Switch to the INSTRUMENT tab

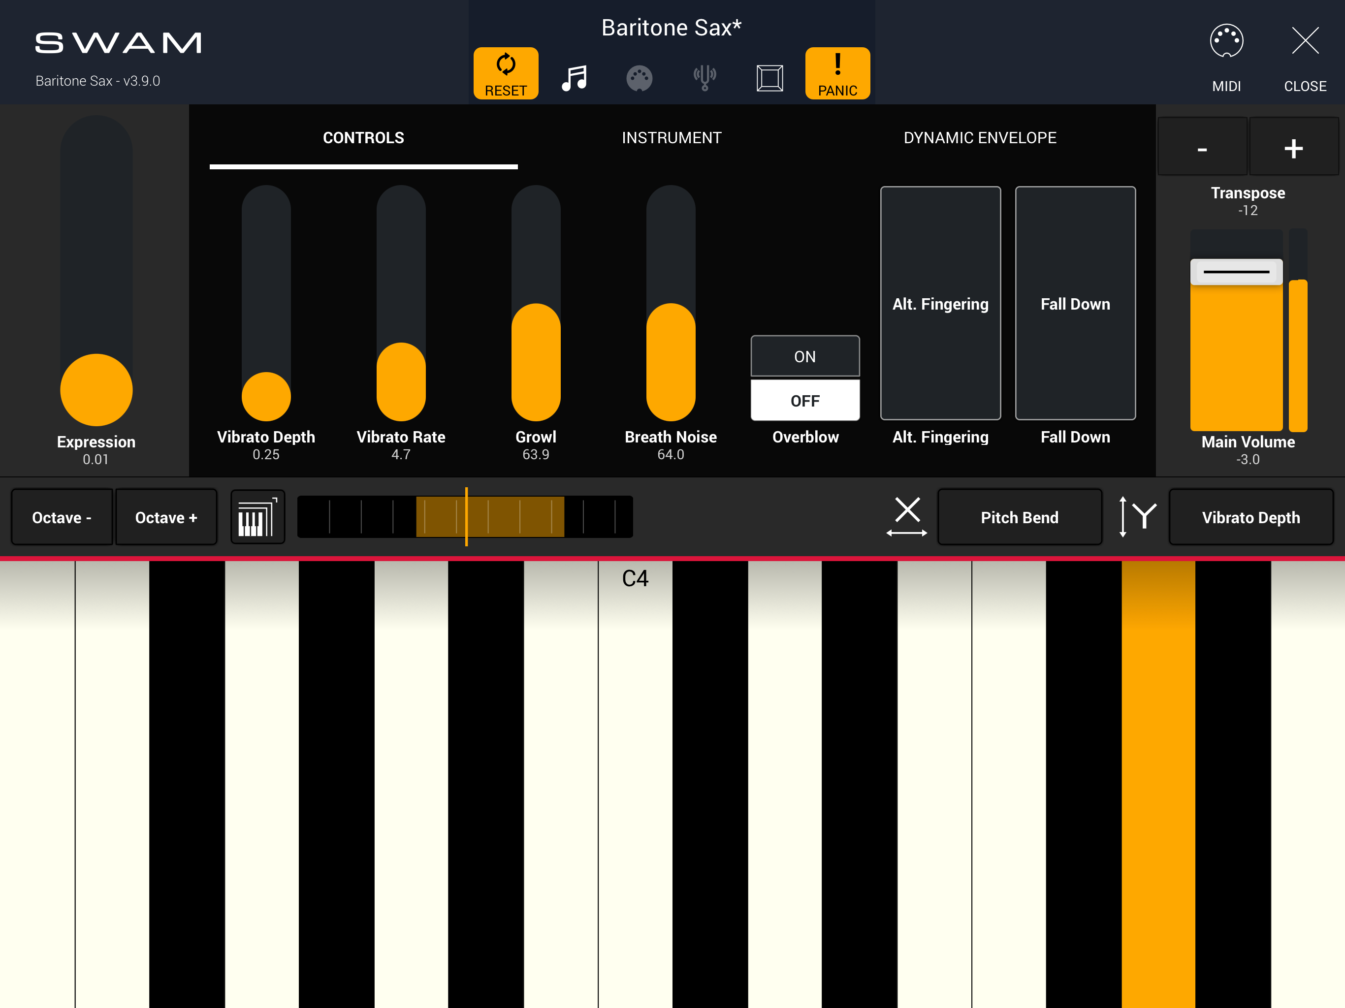coord(672,138)
